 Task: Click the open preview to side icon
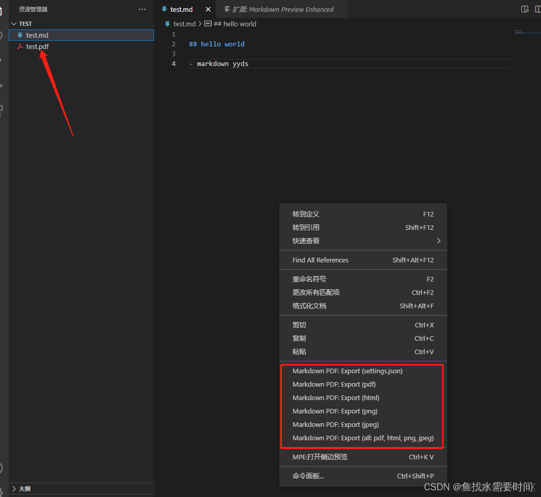(525, 9)
